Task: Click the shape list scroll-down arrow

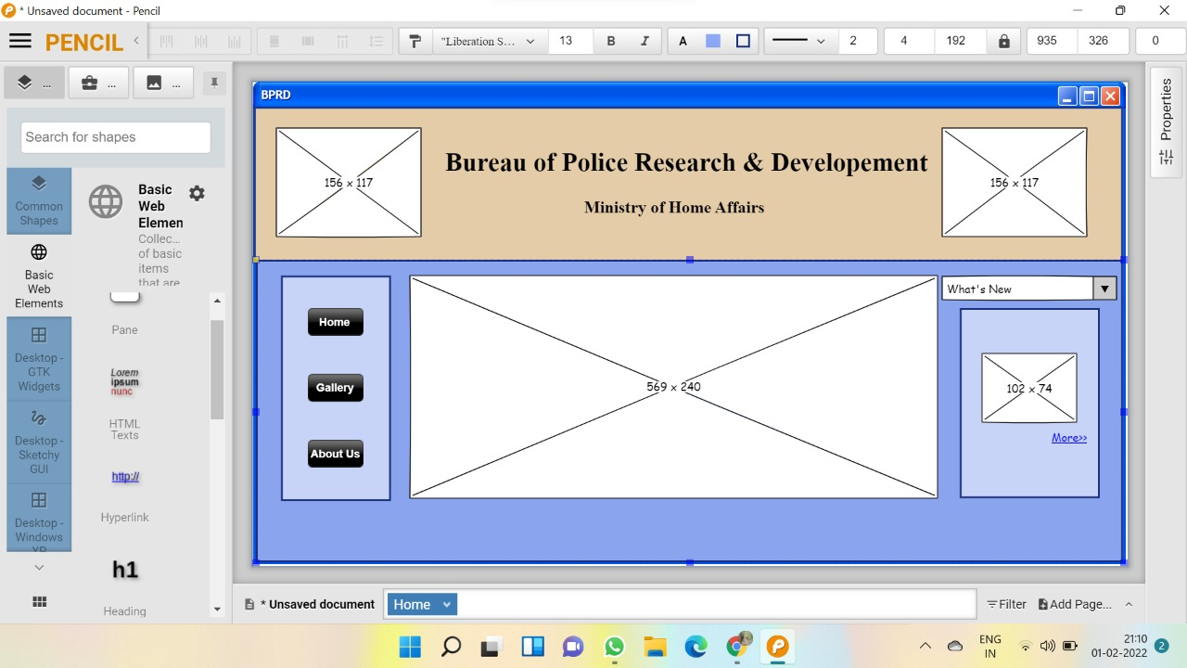Action: pos(217,610)
